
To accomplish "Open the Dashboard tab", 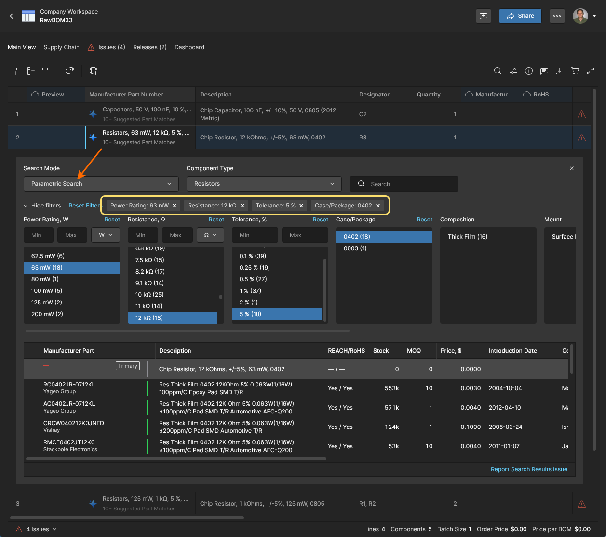I will pyautogui.click(x=189, y=47).
